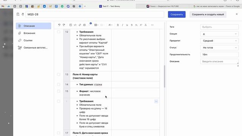Check the checkbox for row 13
The width and height of the screenshot is (242, 136).
coord(59,74)
